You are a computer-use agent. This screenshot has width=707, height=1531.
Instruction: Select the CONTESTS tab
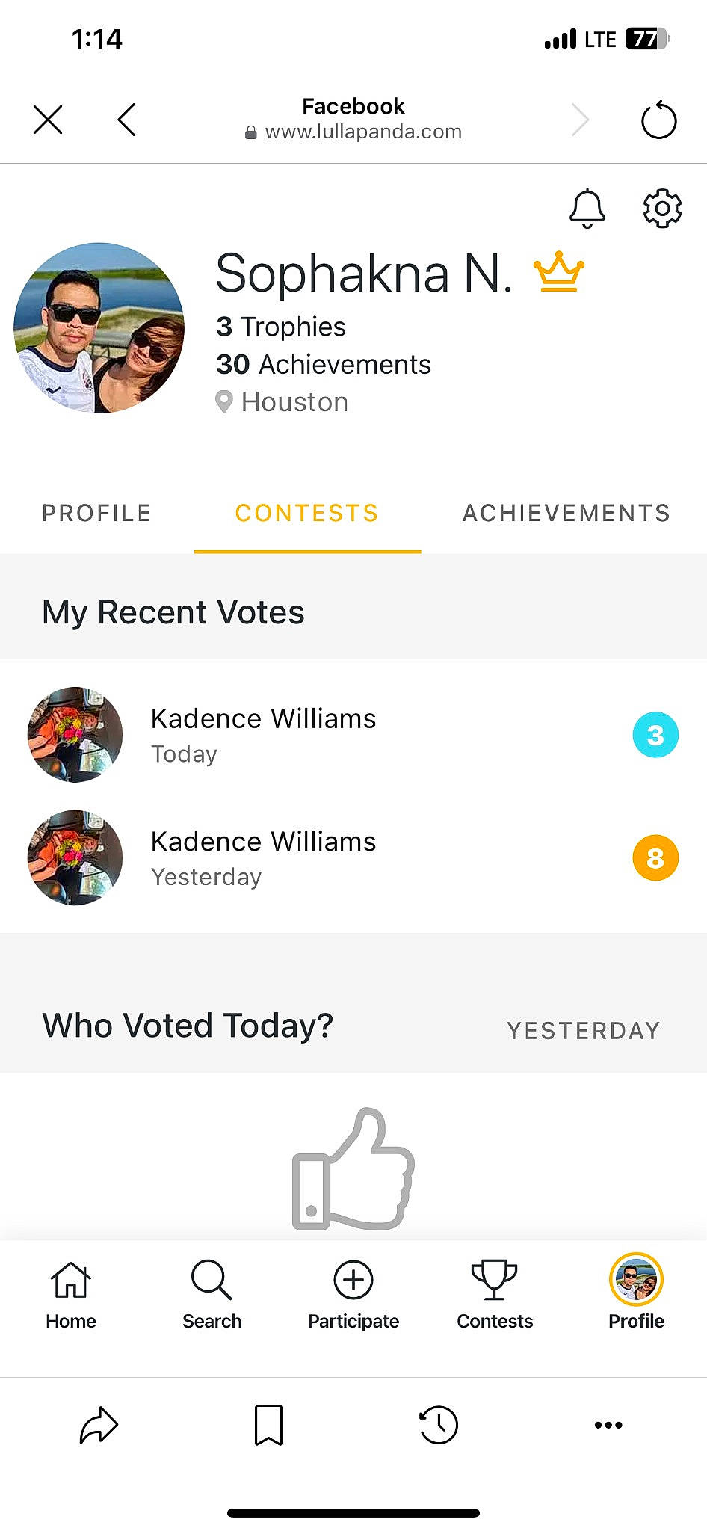[x=306, y=513]
